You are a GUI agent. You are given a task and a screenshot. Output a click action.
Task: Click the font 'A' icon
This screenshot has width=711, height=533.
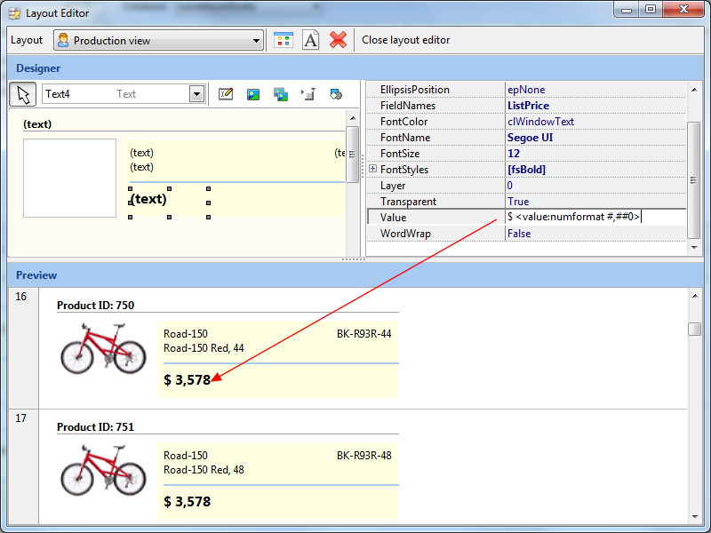(x=310, y=40)
